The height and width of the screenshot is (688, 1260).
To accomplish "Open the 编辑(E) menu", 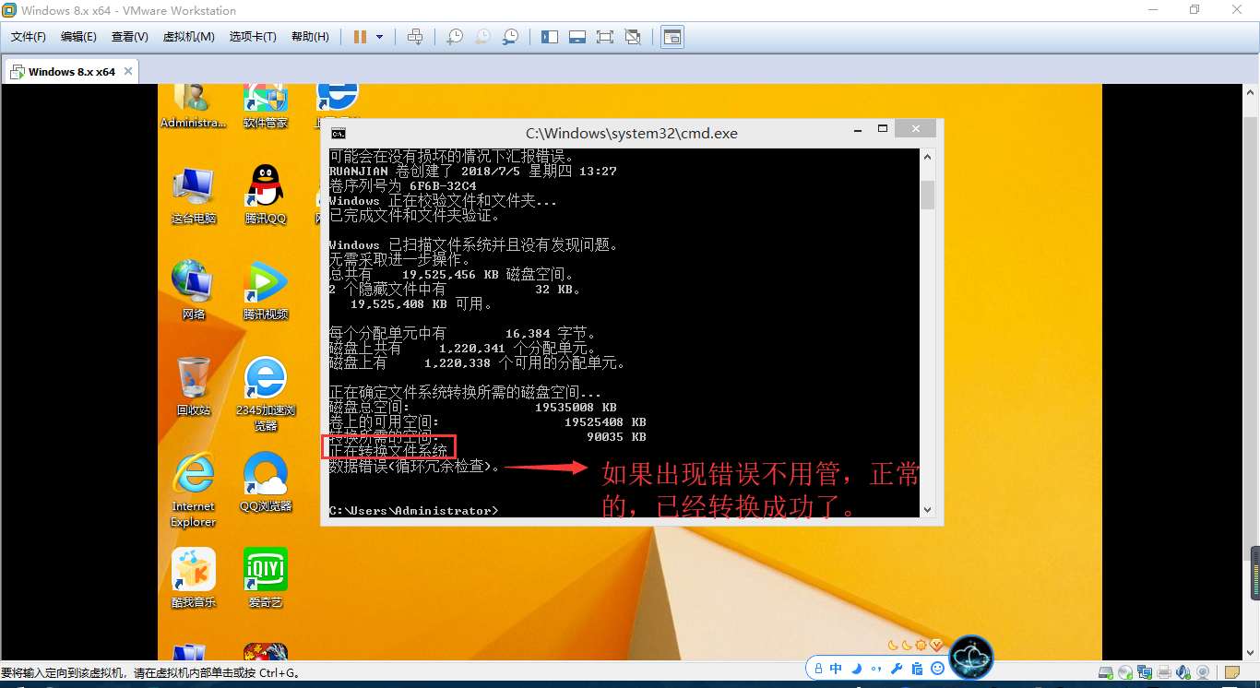I will click(78, 37).
